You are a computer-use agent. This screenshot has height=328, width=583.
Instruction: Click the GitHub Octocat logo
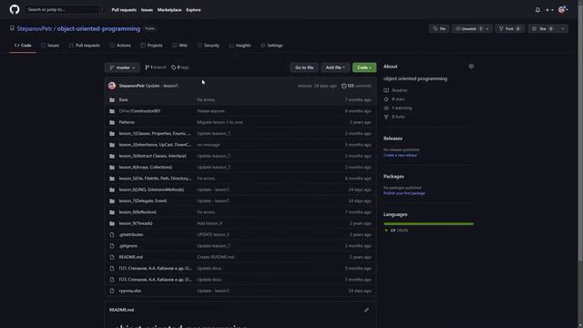[x=15, y=9]
